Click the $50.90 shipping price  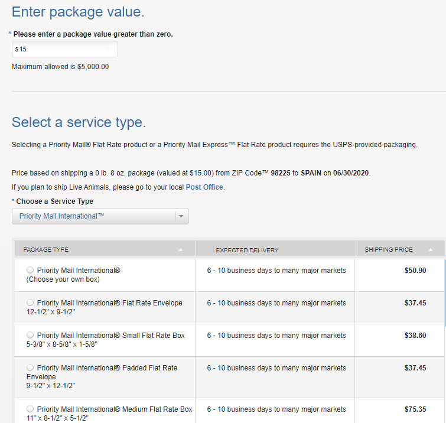415,270
